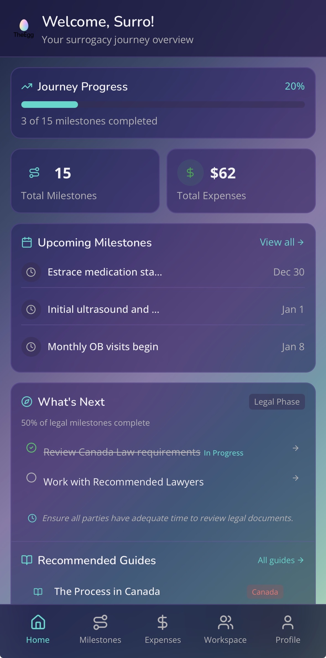
Task: Click the Upcoming Milestones calendar icon
Action: (x=27, y=243)
